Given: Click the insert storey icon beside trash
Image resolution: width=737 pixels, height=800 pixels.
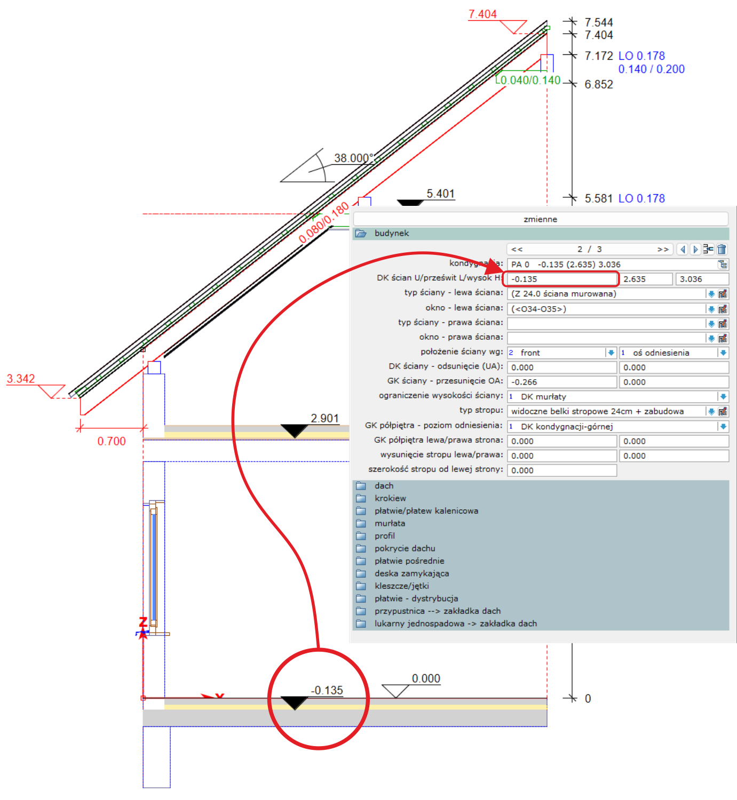Looking at the screenshot, I should (x=708, y=249).
